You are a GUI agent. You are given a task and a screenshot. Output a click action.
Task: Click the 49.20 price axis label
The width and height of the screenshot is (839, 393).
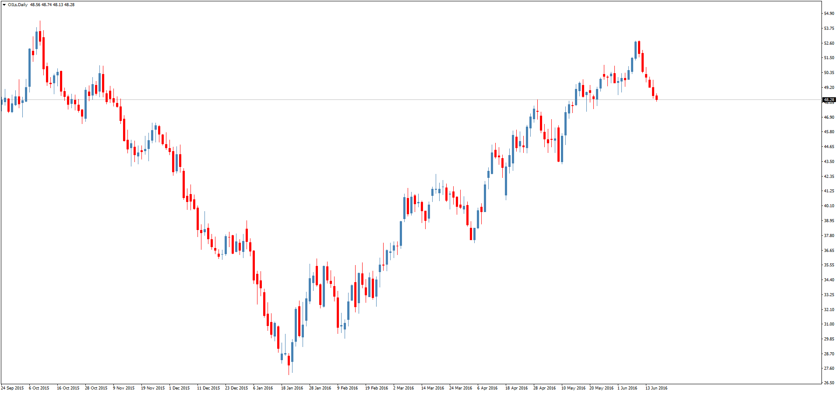[x=829, y=88]
